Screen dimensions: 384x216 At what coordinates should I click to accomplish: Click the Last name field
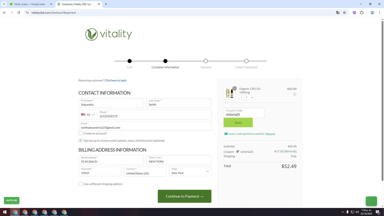point(179,103)
